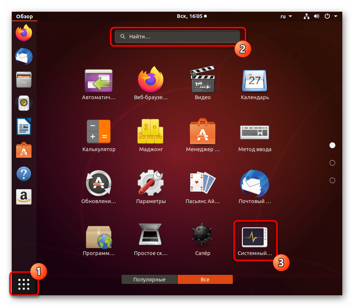The width and height of the screenshot is (354, 307).
Task: Switch to the Популярные tab
Action: (x=149, y=280)
